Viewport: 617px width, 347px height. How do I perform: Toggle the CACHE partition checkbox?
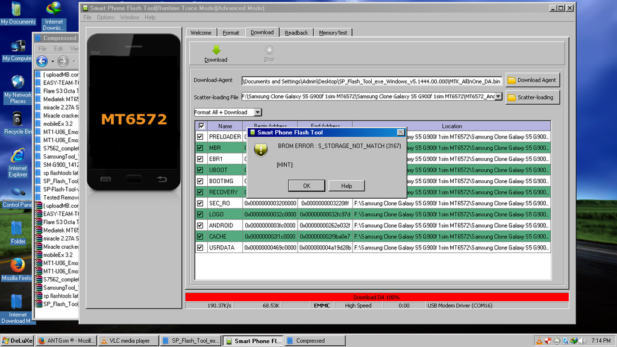coord(201,237)
